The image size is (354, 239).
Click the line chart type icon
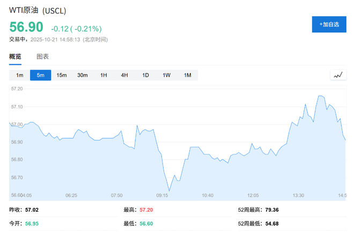point(337,75)
